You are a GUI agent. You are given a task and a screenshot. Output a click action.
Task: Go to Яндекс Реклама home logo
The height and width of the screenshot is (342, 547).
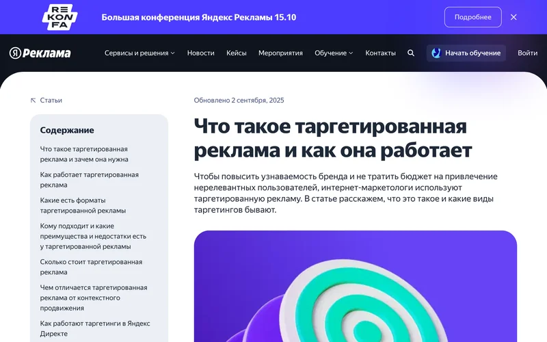point(40,53)
